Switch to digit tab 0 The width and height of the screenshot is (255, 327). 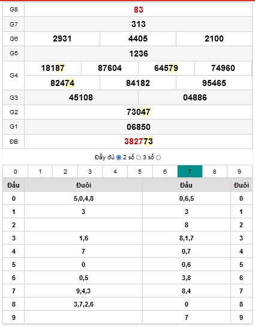[16, 171]
